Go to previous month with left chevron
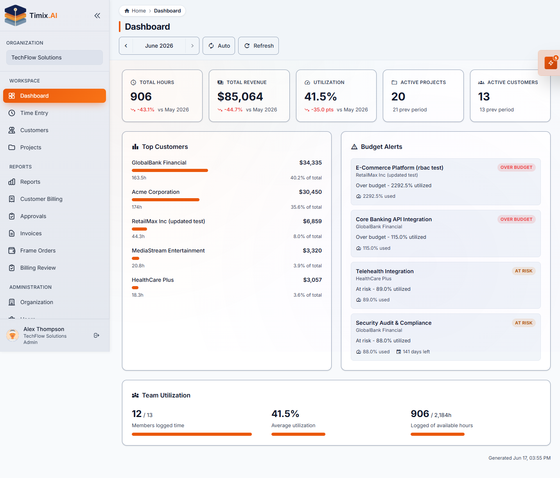The height and width of the screenshot is (478, 560). tap(126, 46)
